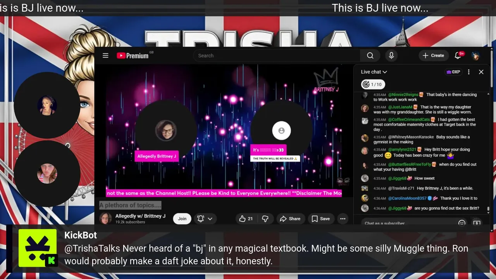Image resolution: width=496 pixels, height=279 pixels.
Task: Open the Allegedly w/ Brittney J channel name
Action: pyautogui.click(x=140, y=216)
